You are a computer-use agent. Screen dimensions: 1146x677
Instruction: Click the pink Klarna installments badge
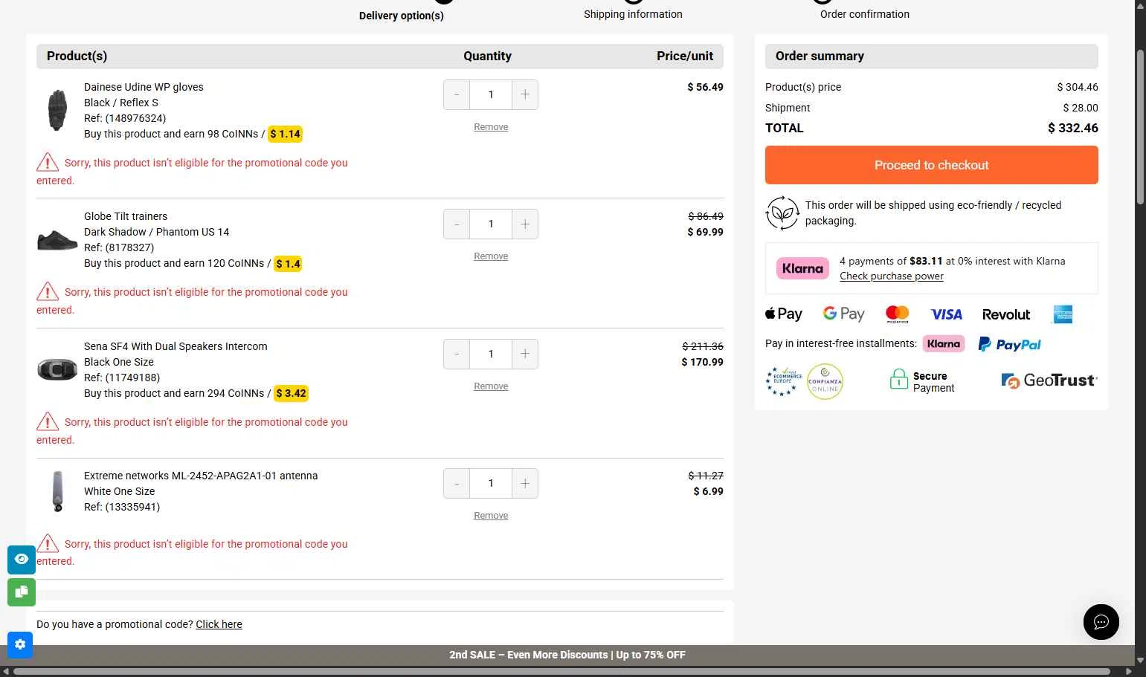944,343
